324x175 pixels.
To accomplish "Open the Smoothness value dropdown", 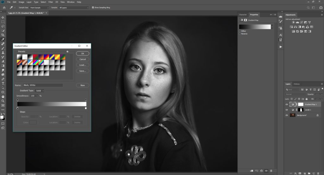I will [x=37, y=96].
